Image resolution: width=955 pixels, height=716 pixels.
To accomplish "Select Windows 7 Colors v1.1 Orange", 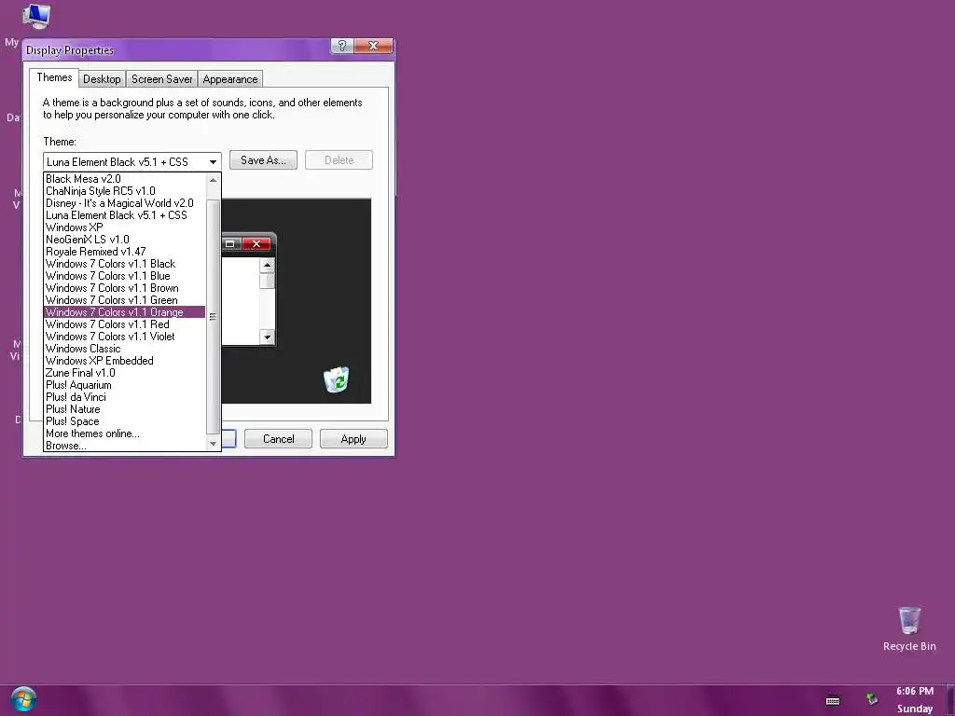I will (x=125, y=311).
